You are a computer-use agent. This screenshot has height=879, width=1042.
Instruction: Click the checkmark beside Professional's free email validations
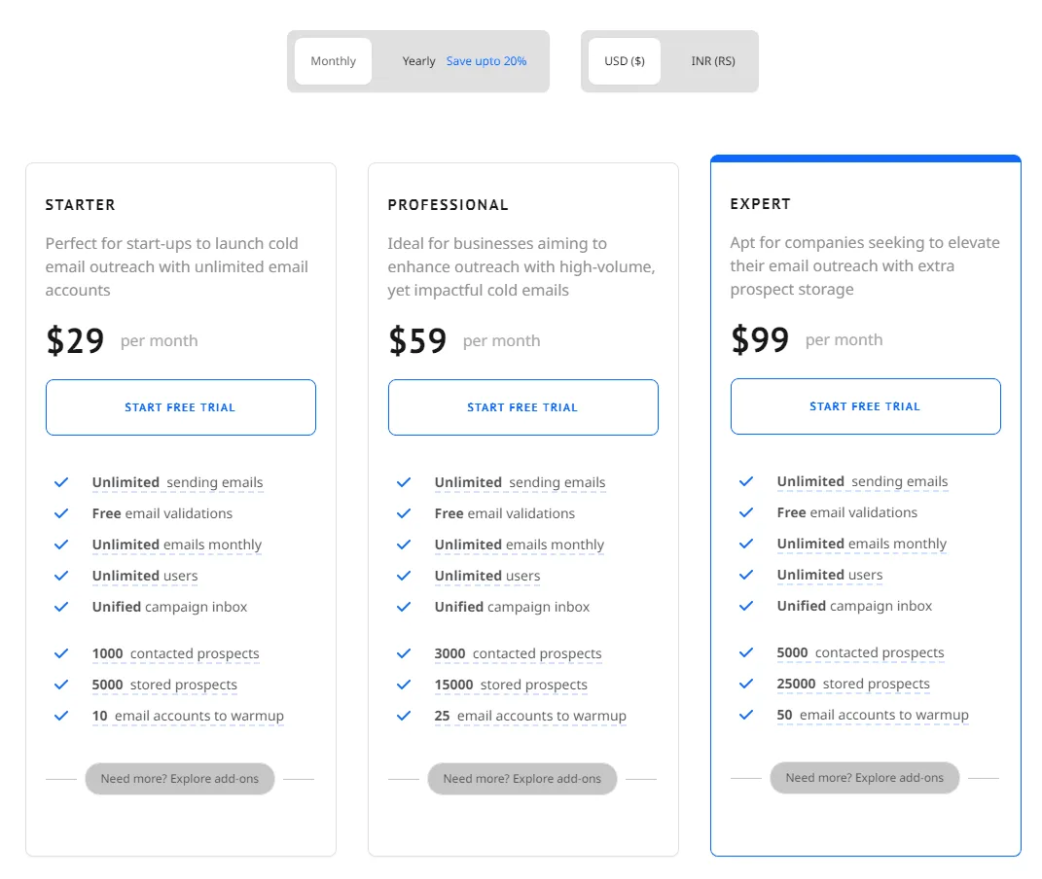404,513
